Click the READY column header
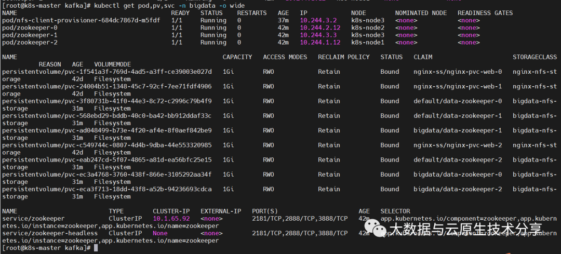This screenshot has height=254, width=561. [180, 13]
